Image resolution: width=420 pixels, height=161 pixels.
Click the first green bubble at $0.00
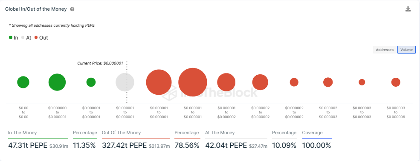pyautogui.click(x=23, y=82)
